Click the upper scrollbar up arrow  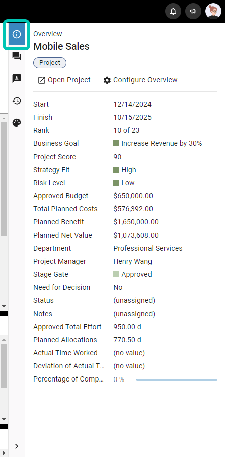(4, 118)
